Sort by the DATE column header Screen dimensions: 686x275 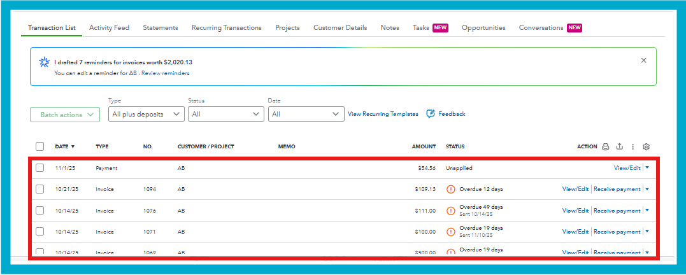pos(65,147)
